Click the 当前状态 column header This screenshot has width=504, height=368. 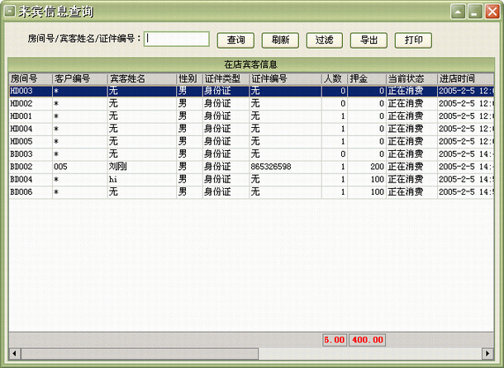pos(411,78)
